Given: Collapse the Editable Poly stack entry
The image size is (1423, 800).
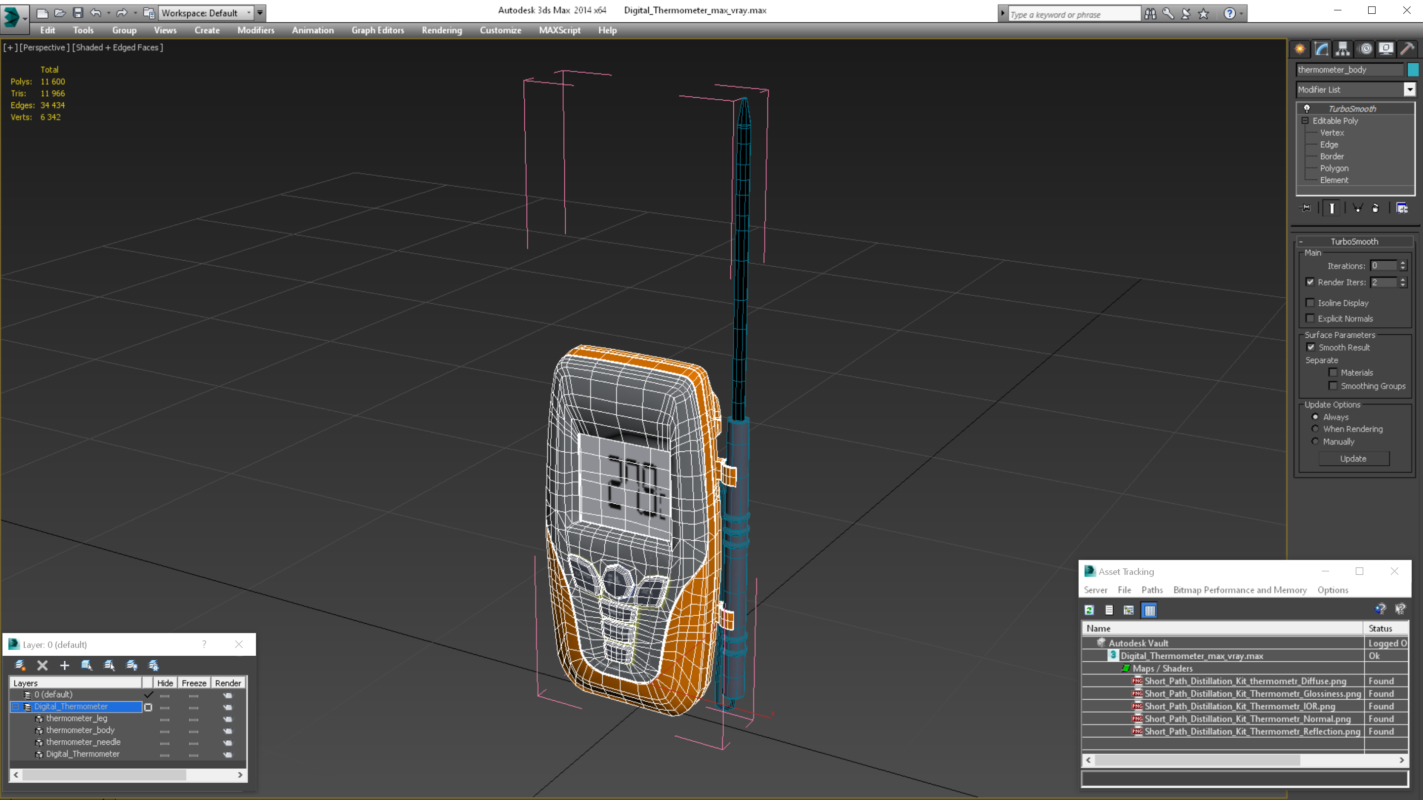Looking at the screenshot, I should click(x=1305, y=120).
